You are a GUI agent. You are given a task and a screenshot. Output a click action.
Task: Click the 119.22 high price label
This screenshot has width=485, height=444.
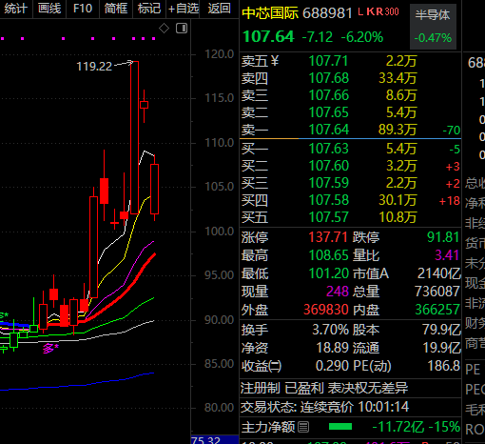point(94,67)
